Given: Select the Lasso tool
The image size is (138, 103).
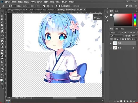Looking at the screenshot, I should (x=2, y=19).
